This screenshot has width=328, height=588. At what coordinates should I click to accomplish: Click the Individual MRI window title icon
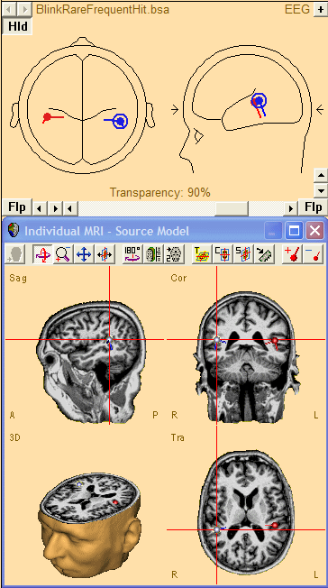coord(14,230)
